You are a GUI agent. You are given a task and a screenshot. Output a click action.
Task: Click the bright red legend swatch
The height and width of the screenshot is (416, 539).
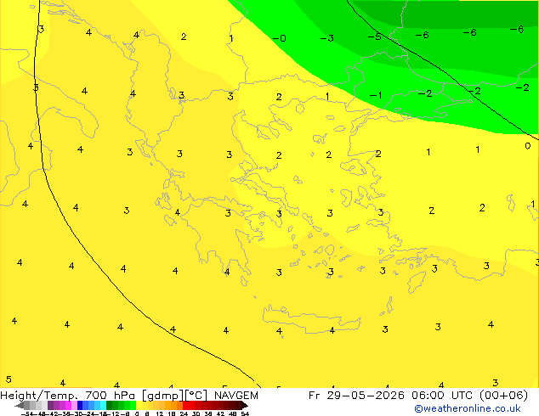185,405
